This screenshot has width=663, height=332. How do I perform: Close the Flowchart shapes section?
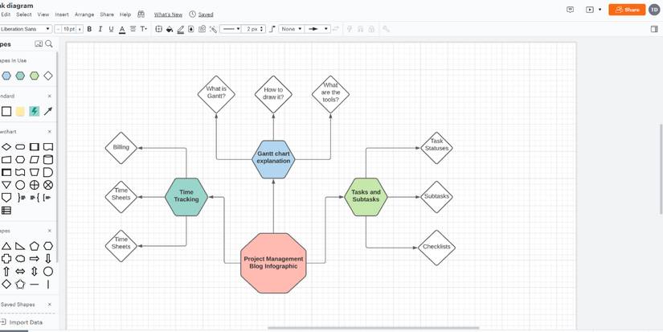(x=50, y=132)
